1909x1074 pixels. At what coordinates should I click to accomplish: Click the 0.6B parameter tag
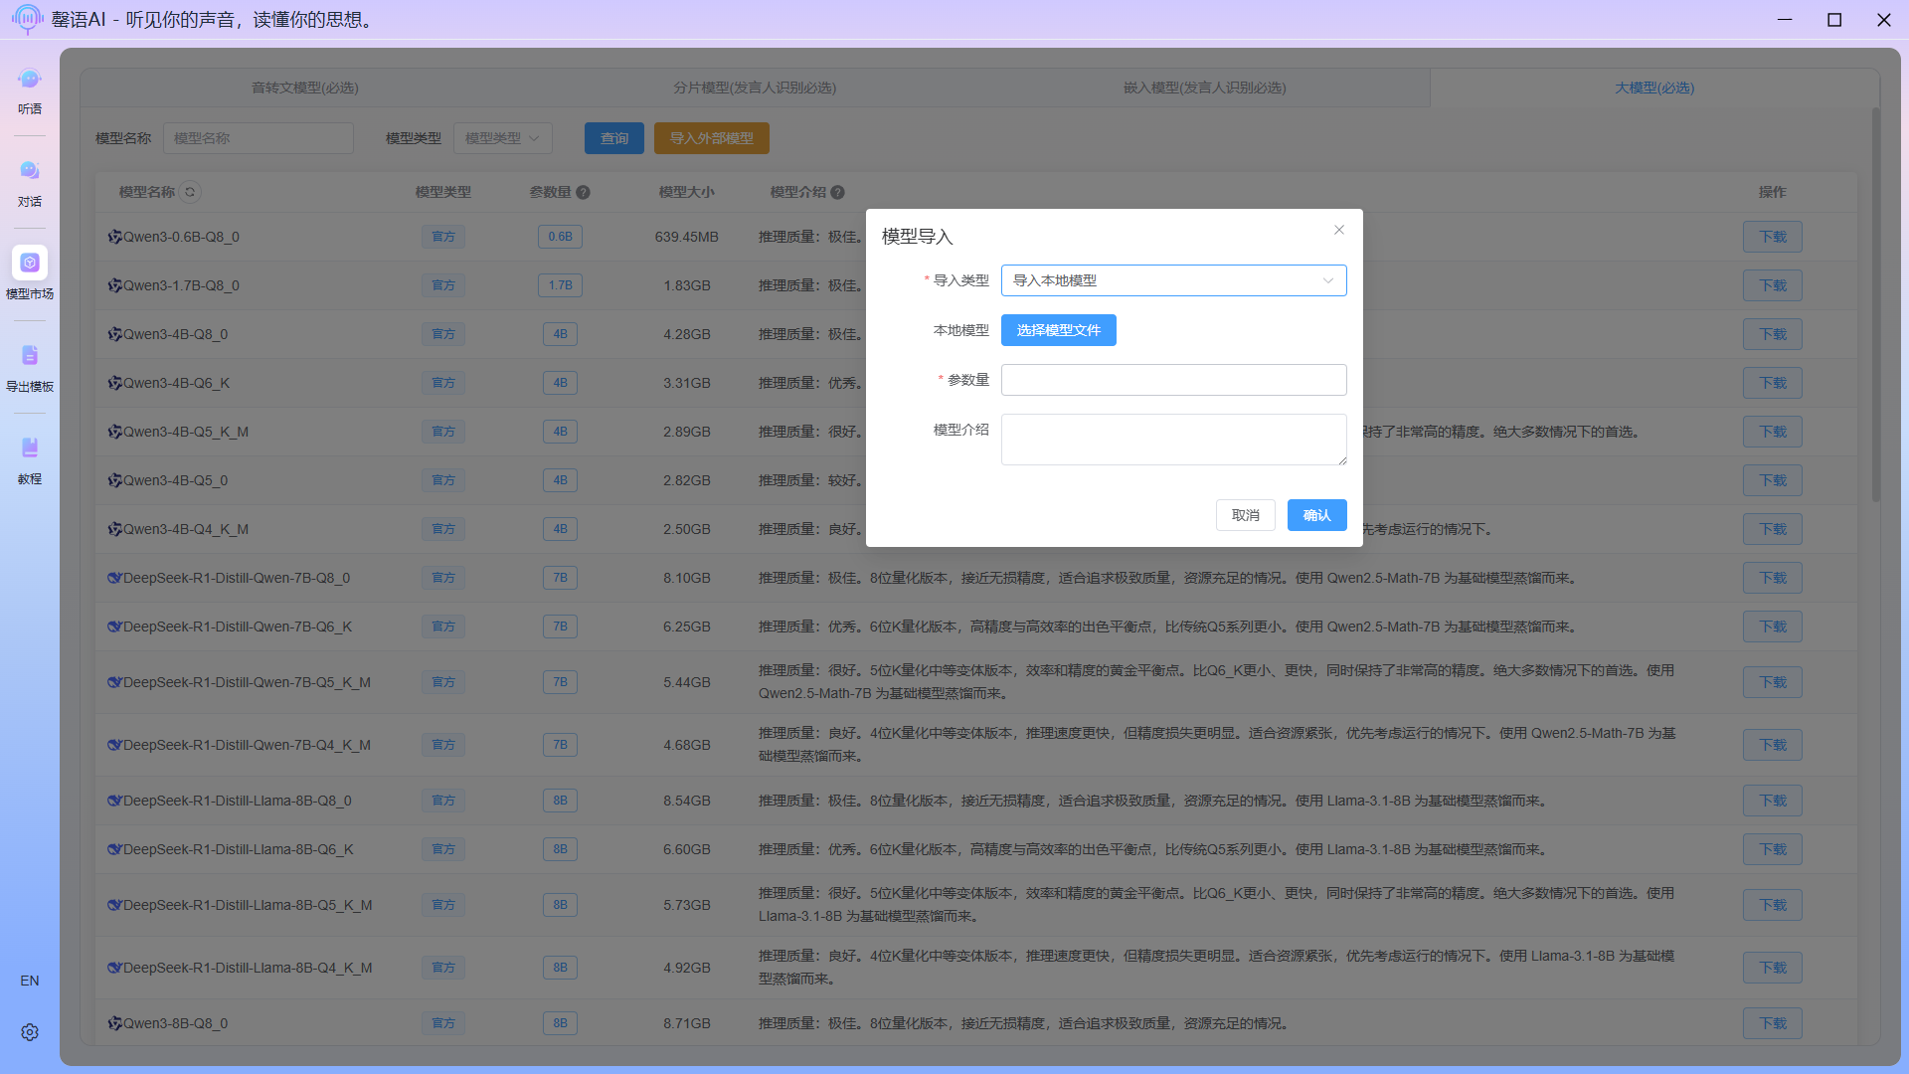click(x=561, y=237)
